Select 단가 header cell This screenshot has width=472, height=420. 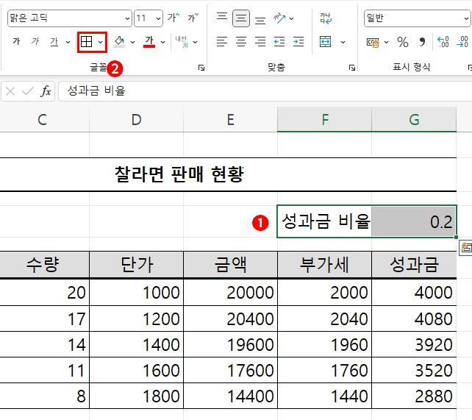pos(136,265)
